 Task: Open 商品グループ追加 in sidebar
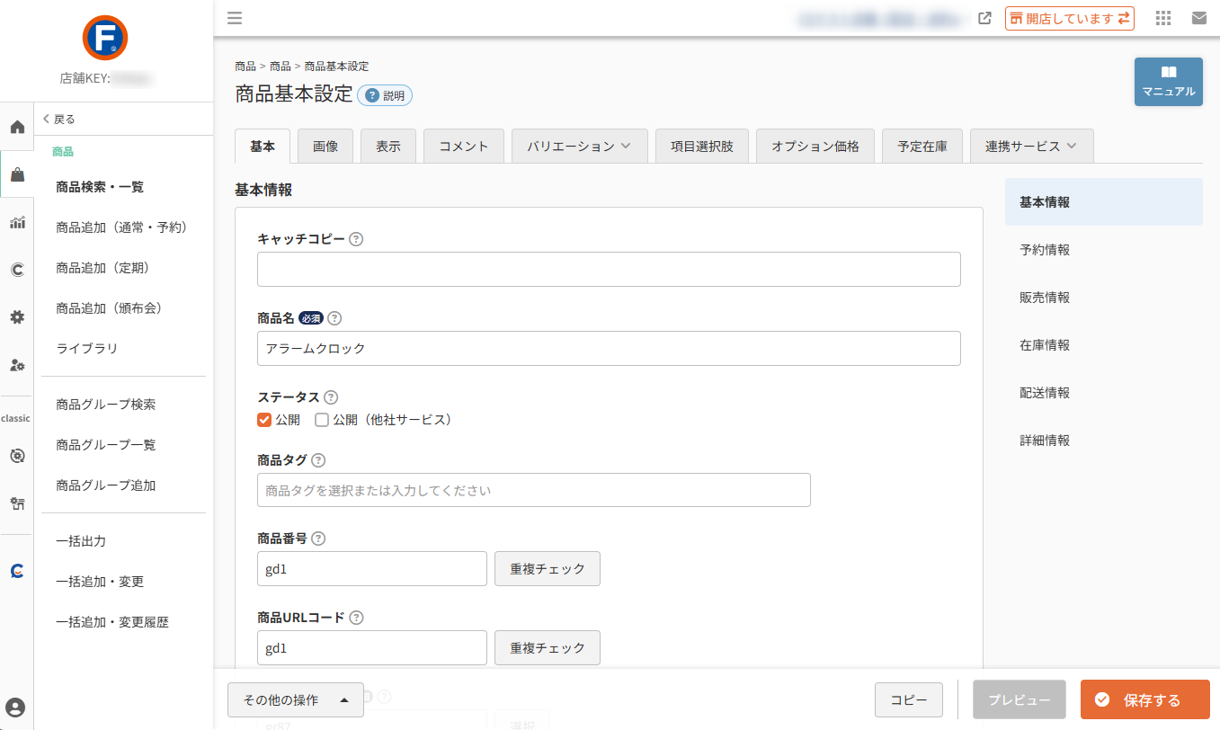point(105,485)
